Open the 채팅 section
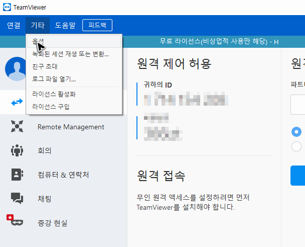305x247 pixels. coord(45,199)
